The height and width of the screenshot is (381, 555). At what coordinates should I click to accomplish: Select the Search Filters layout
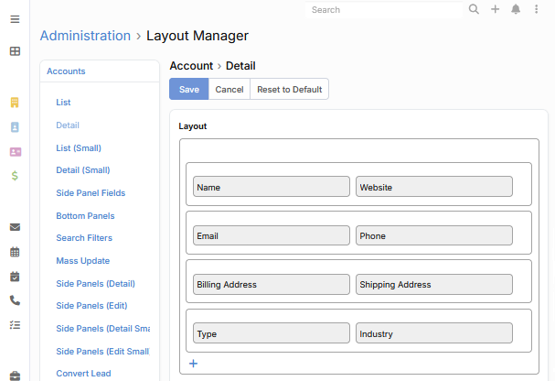pyautogui.click(x=83, y=238)
